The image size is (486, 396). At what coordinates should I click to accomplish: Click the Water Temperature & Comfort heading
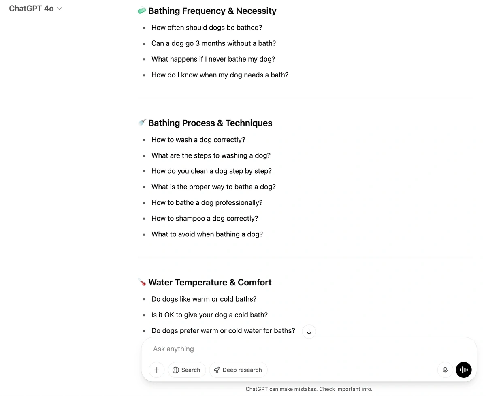(210, 283)
